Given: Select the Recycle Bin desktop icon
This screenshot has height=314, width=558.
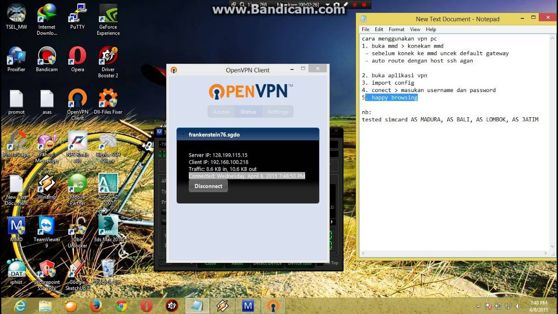Looking at the screenshot, I should [x=108, y=272].
